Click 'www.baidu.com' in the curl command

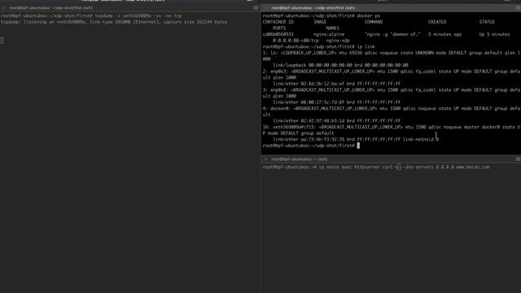coord(472,168)
